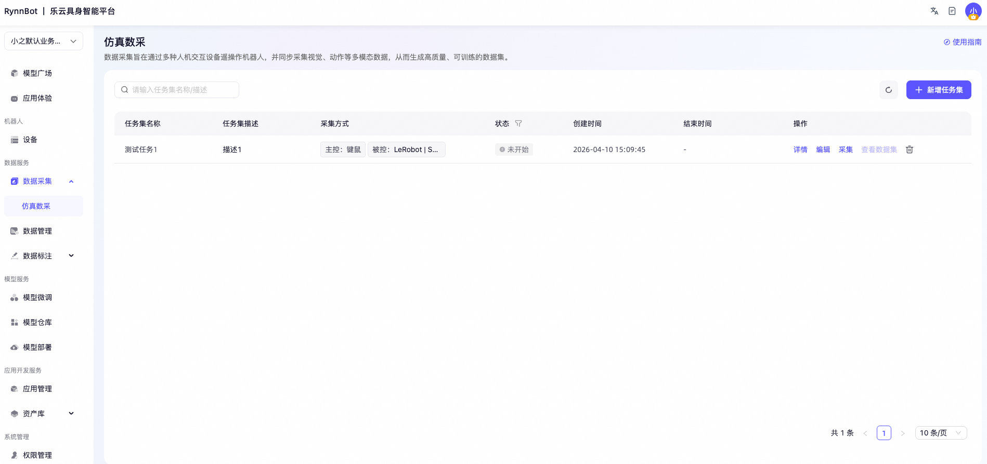Open the 使用指南 link

click(963, 42)
